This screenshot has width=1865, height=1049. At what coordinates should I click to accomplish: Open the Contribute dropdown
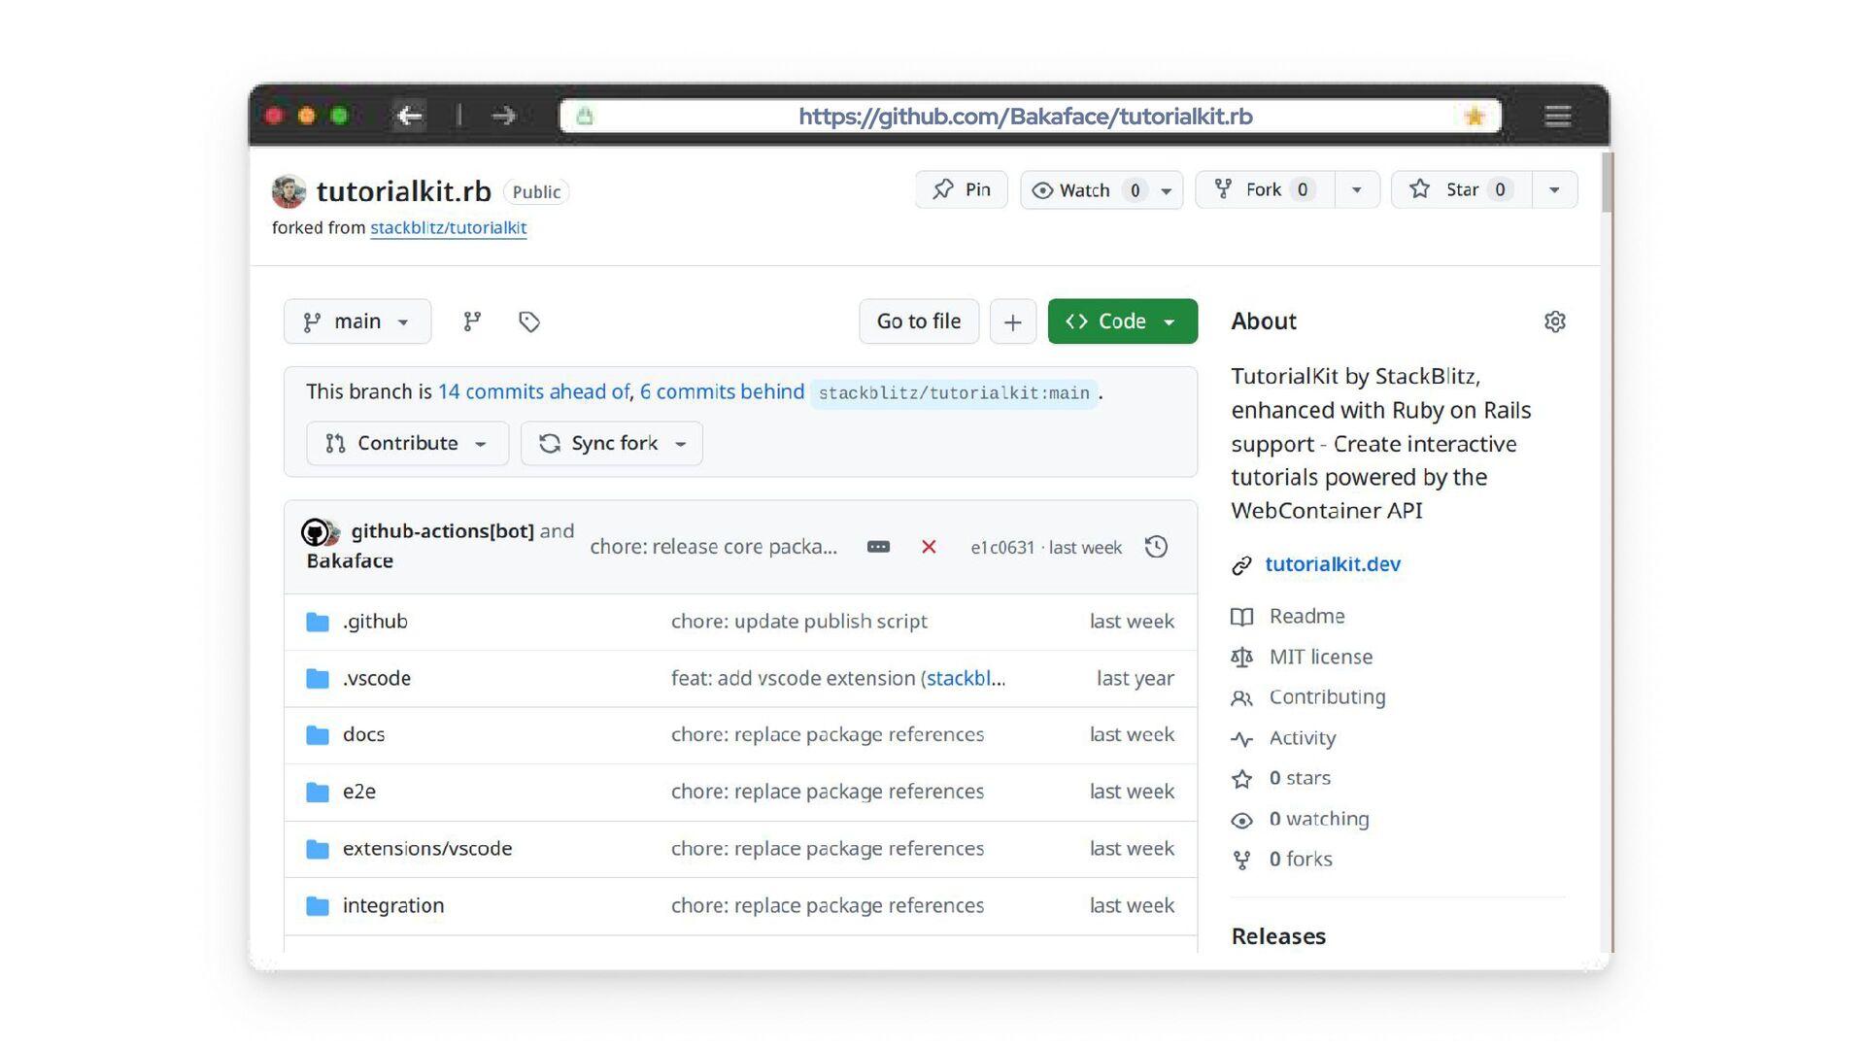pos(407,443)
